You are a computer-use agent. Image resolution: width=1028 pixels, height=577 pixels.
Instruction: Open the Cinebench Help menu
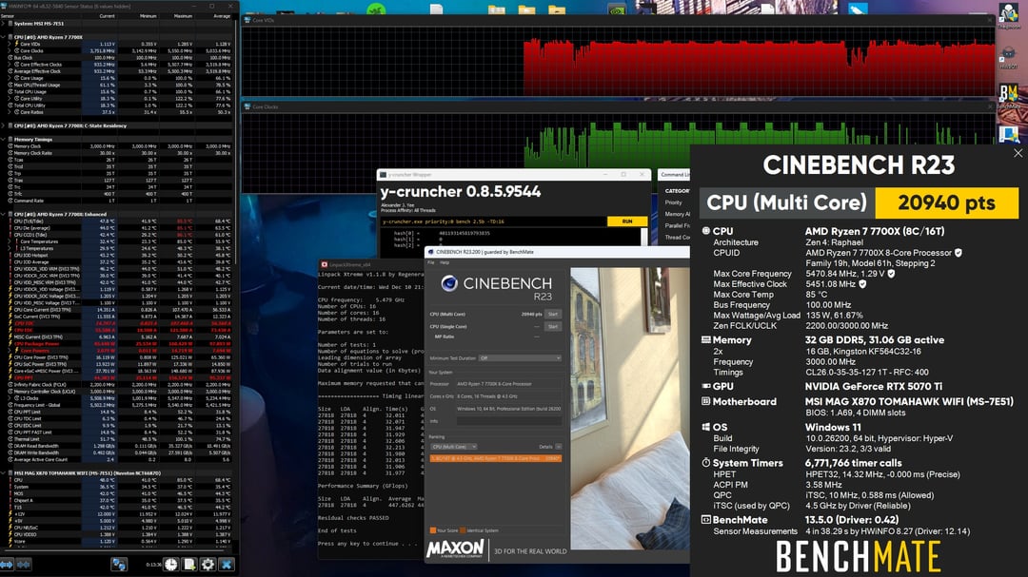tap(445, 262)
